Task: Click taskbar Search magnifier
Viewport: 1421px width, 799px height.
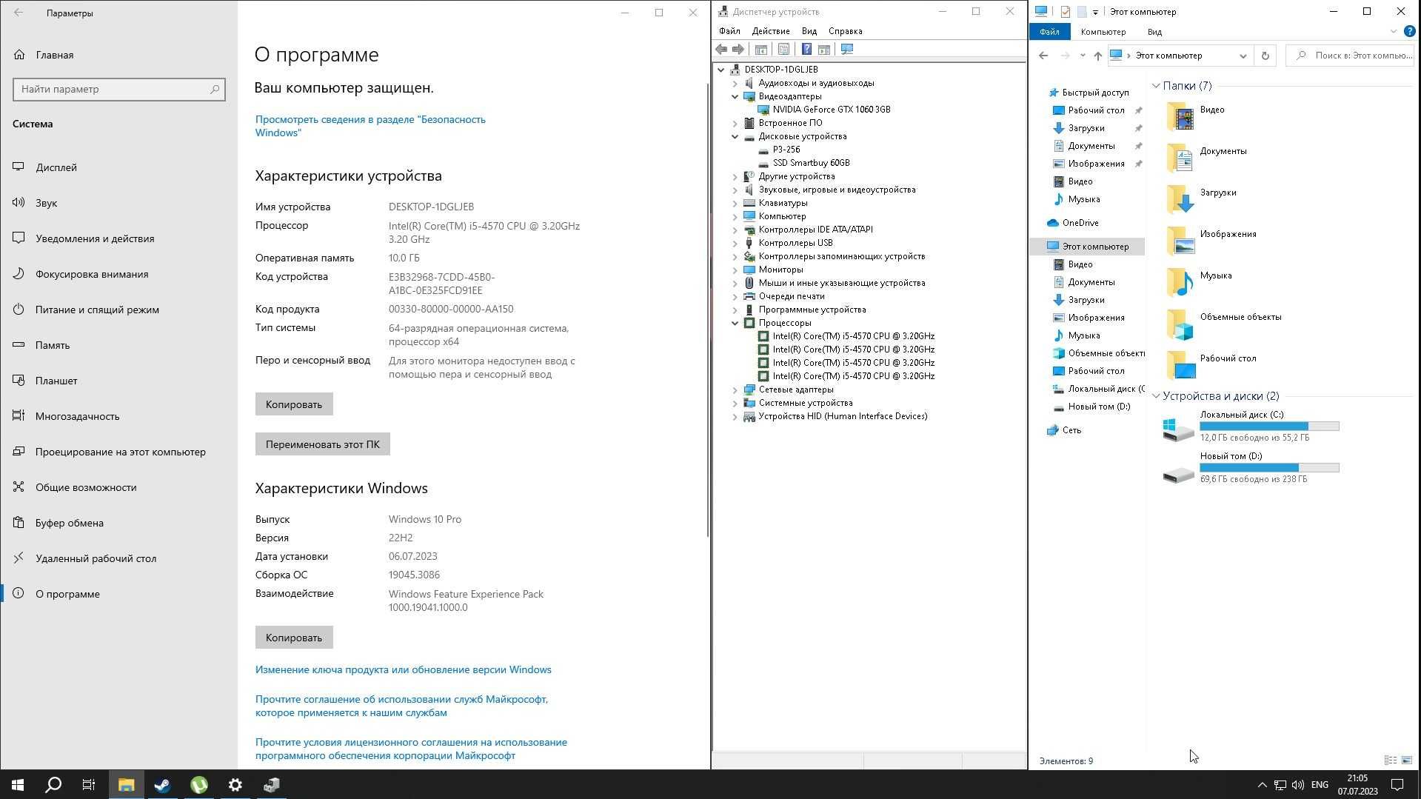Action: pos(53,785)
